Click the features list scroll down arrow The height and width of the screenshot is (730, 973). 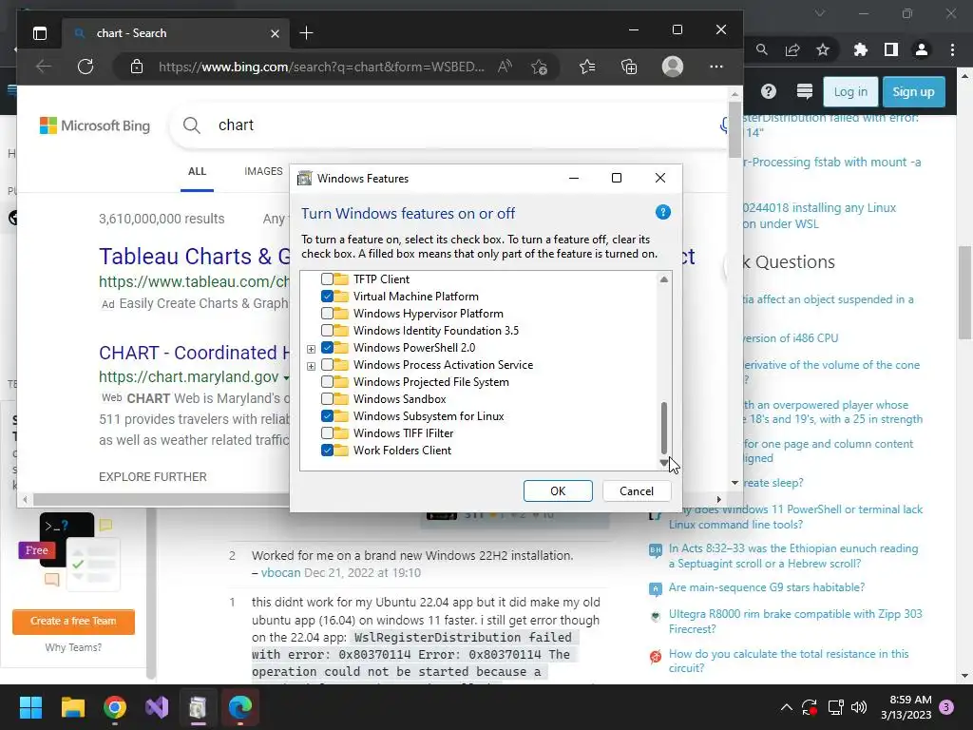point(664,463)
